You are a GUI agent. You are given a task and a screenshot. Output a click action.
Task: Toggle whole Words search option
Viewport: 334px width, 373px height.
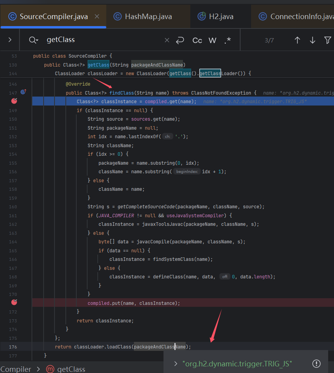click(213, 40)
